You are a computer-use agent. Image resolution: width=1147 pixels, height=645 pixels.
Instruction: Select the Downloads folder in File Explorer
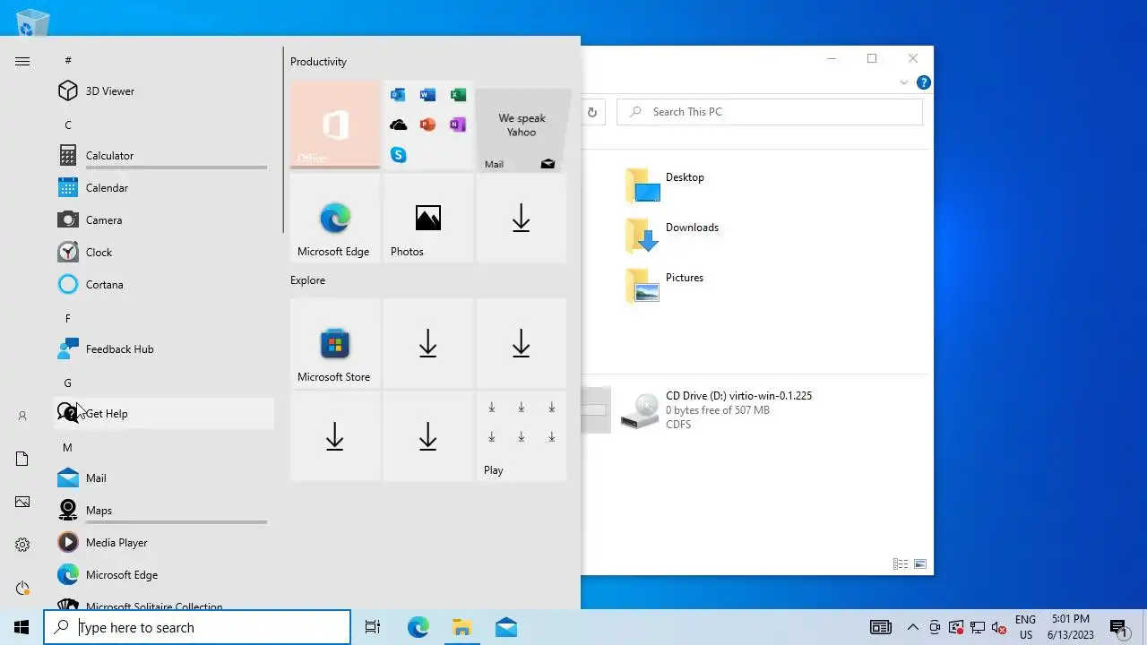click(x=672, y=235)
